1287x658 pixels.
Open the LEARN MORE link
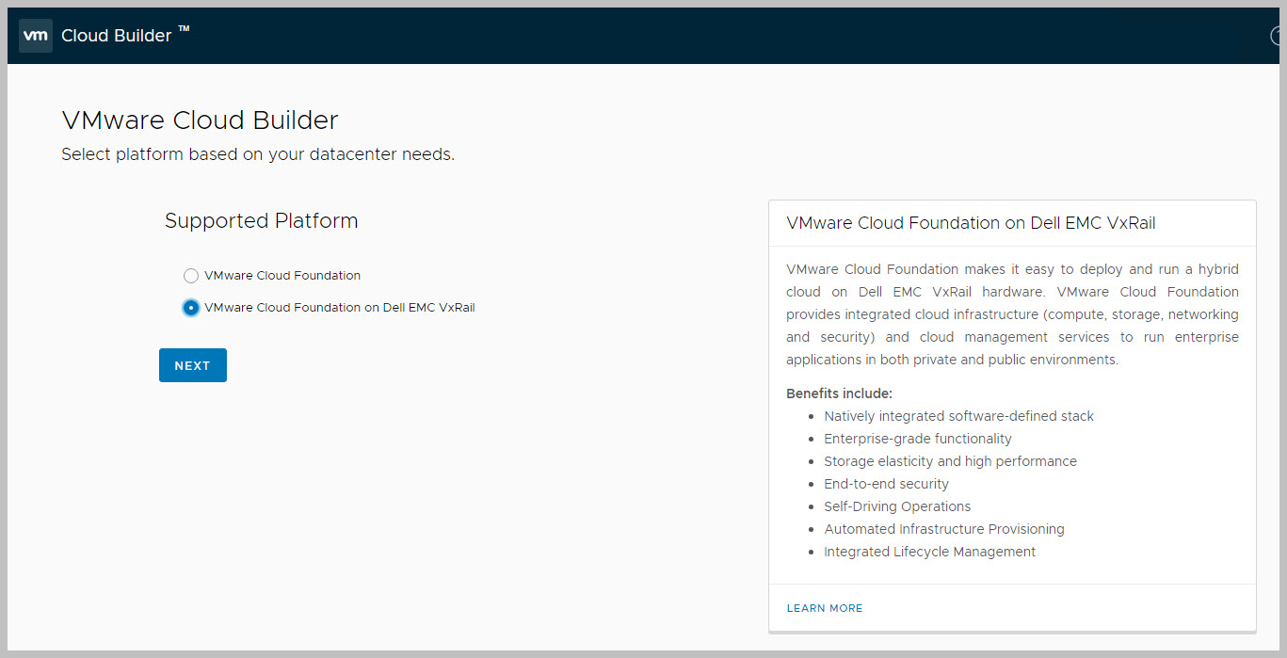[x=825, y=608]
